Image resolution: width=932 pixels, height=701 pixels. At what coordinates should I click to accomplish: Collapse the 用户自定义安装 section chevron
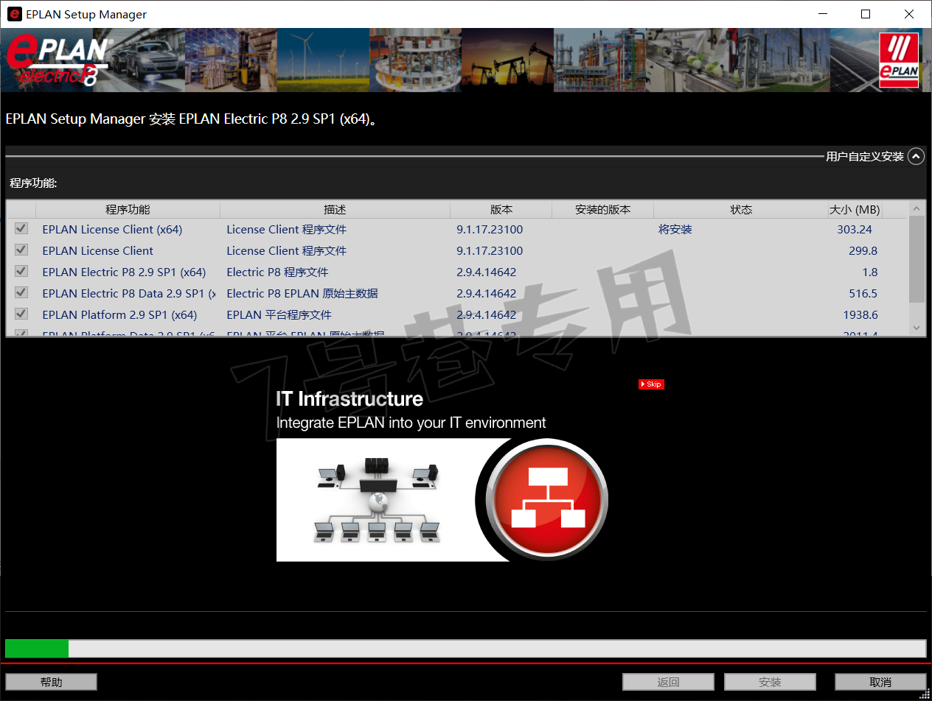pyautogui.click(x=916, y=156)
